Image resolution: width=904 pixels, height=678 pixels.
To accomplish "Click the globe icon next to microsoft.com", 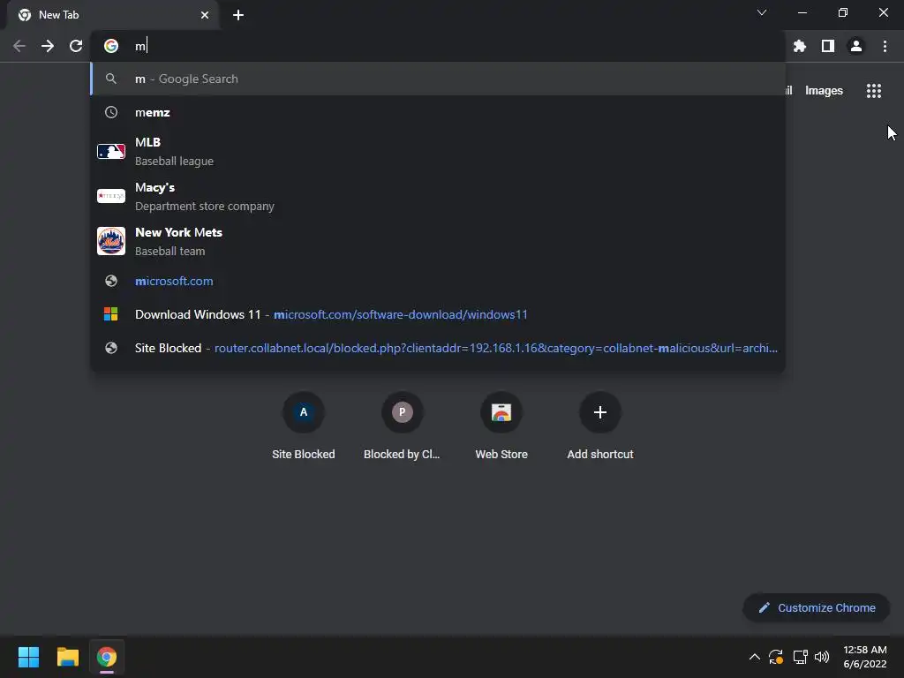I will click(x=111, y=281).
